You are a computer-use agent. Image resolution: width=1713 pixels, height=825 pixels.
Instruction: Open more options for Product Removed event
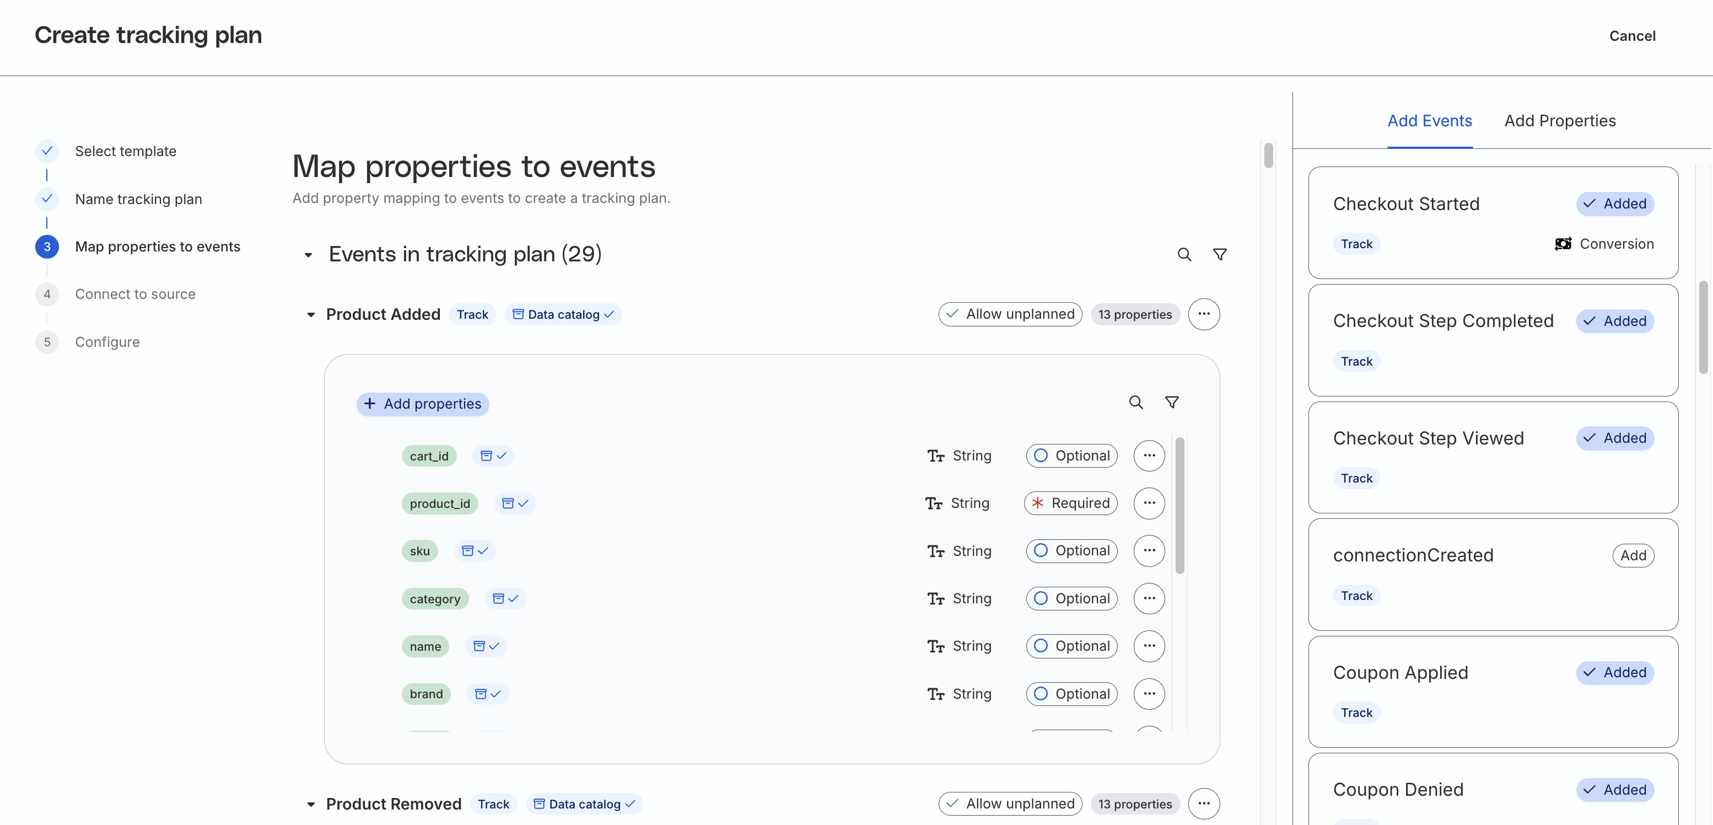[1204, 803]
